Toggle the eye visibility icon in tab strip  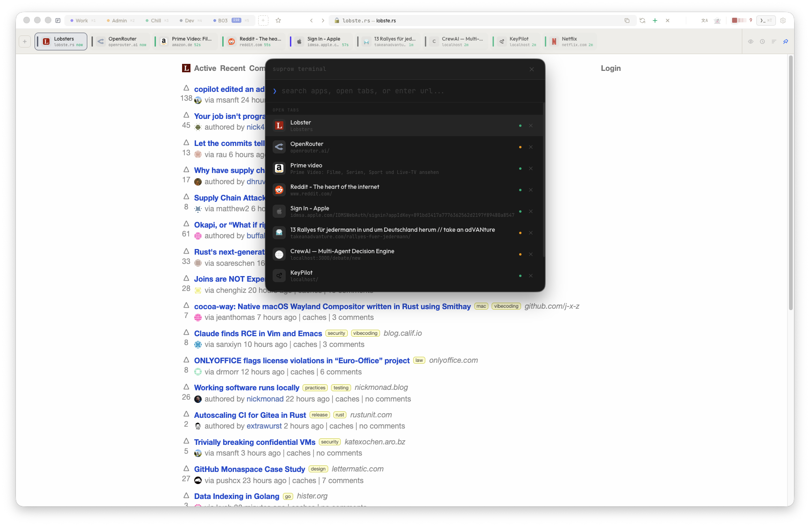coord(751,42)
